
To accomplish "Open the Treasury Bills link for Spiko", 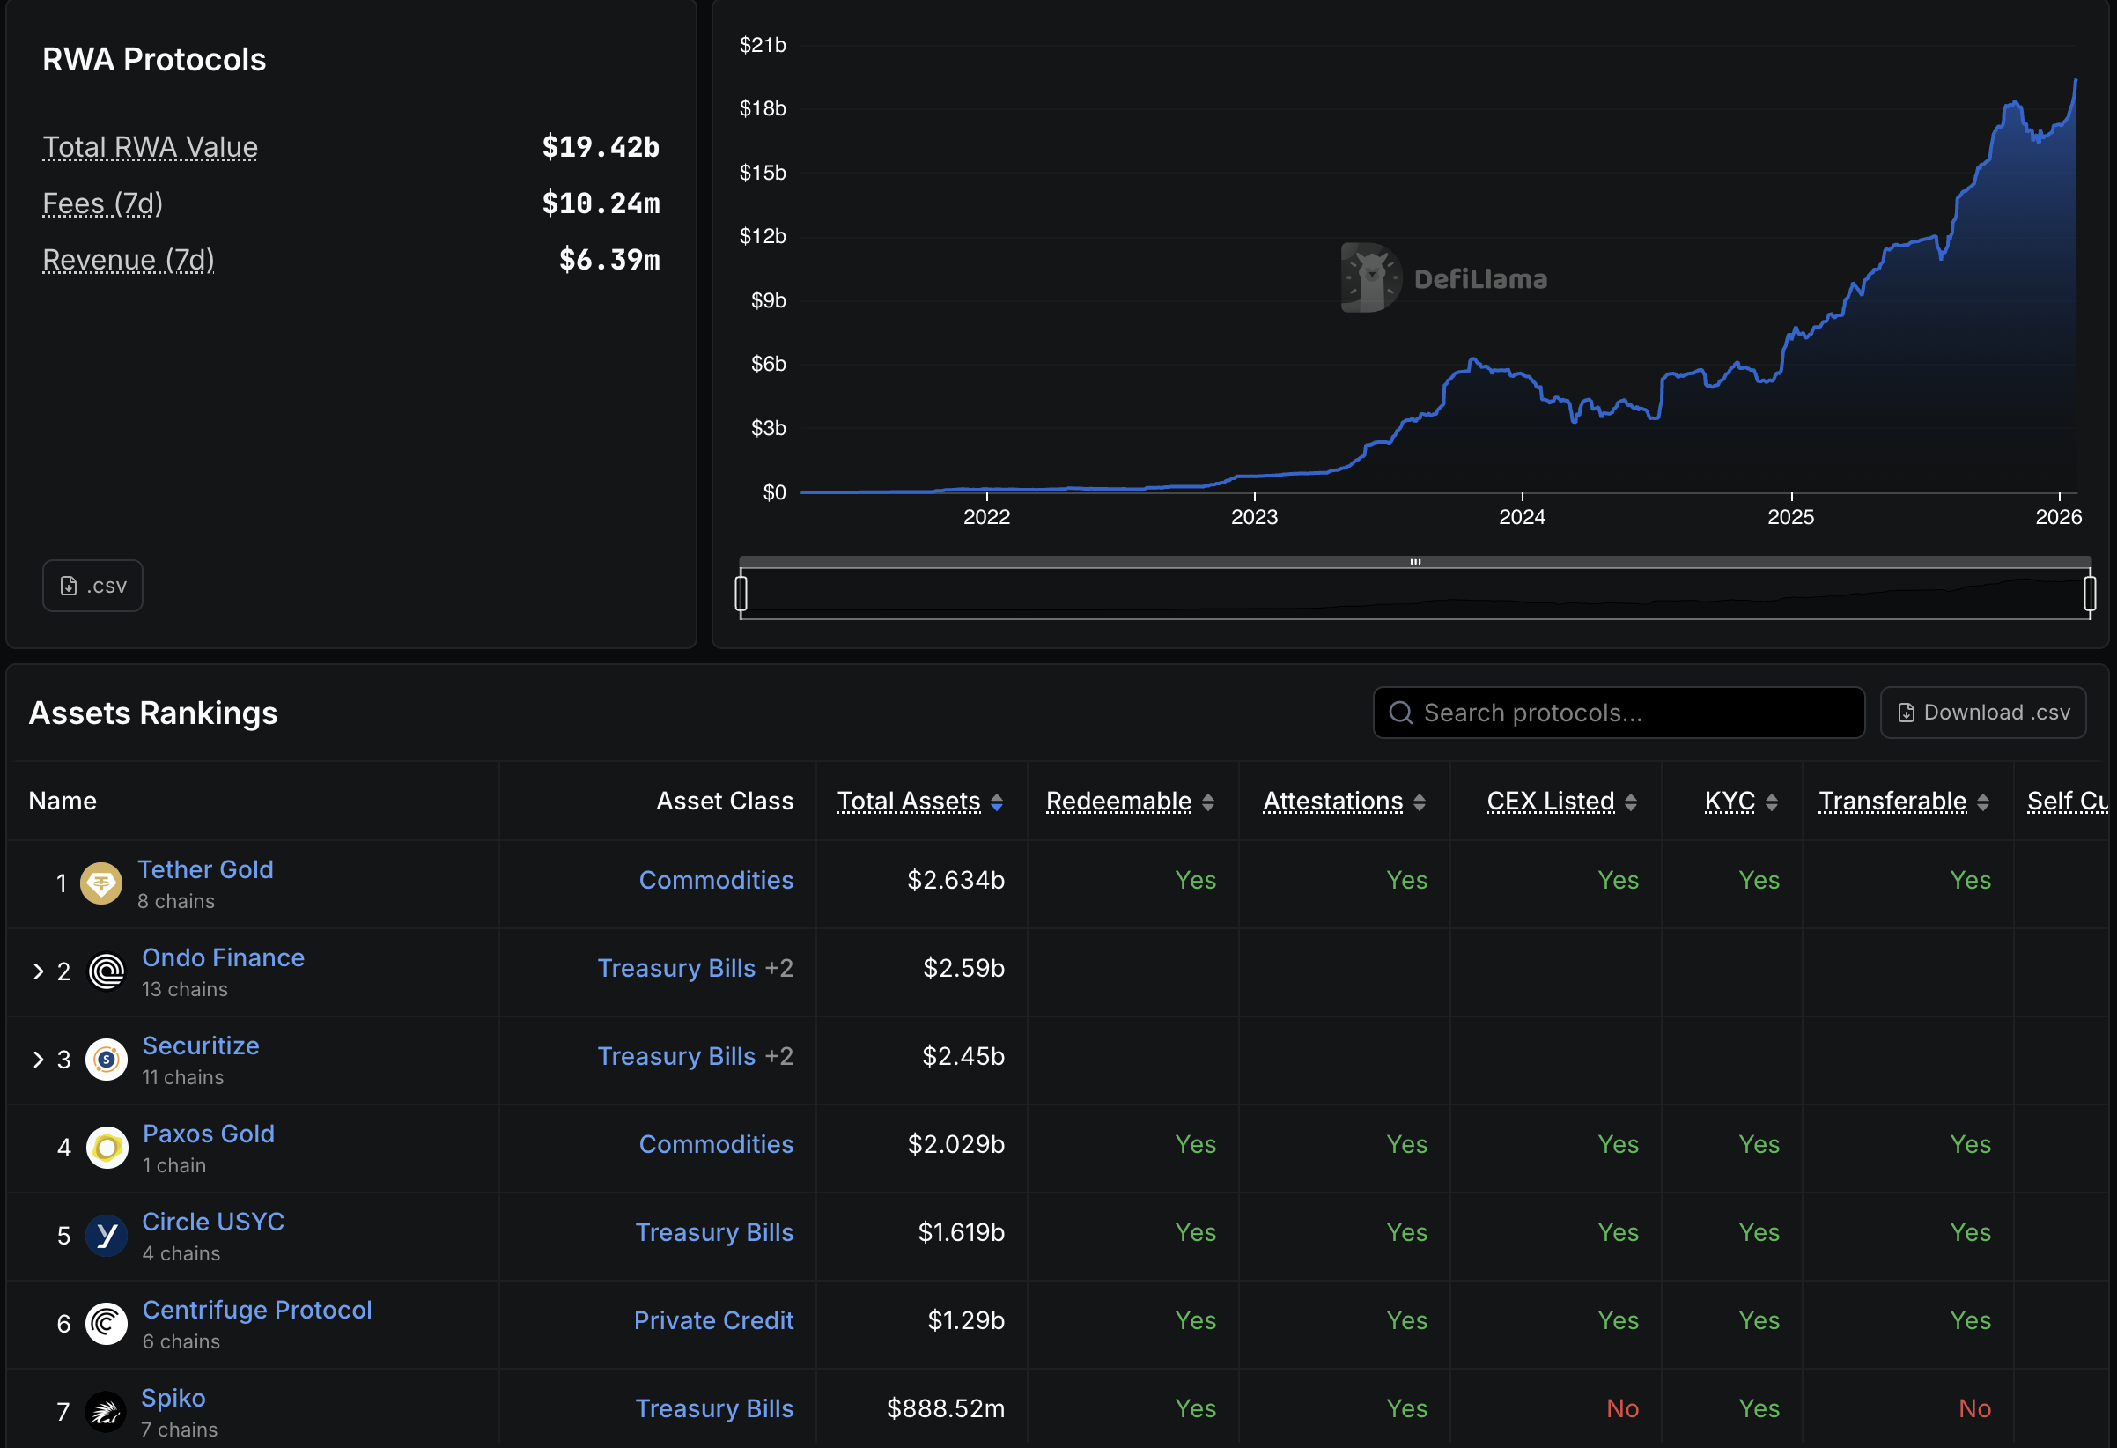I will pos(713,1409).
